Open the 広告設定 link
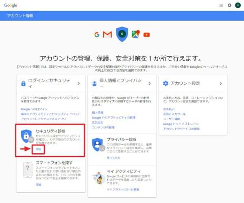 click(98, 122)
